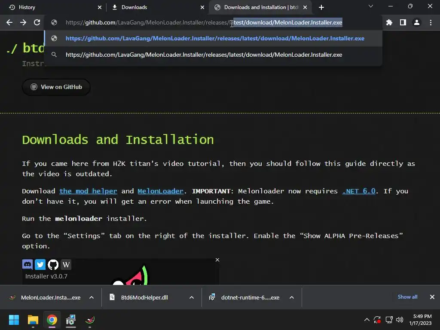Image resolution: width=440 pixels, height=330 pixels.
Task: Toggle the browser side panel
Action: 403,22
